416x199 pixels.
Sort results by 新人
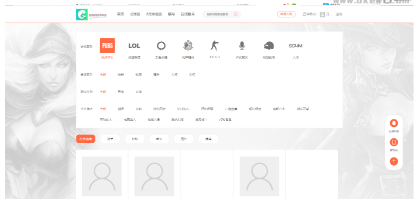coord(159,139)
